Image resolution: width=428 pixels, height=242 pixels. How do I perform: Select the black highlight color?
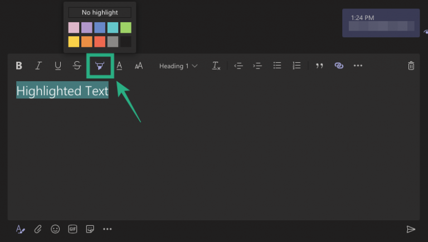click(126, 42)
